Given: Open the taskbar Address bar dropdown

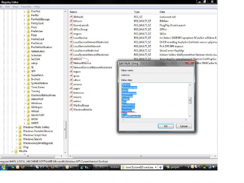Looking at the screenshot, I should tap(156, 167).
